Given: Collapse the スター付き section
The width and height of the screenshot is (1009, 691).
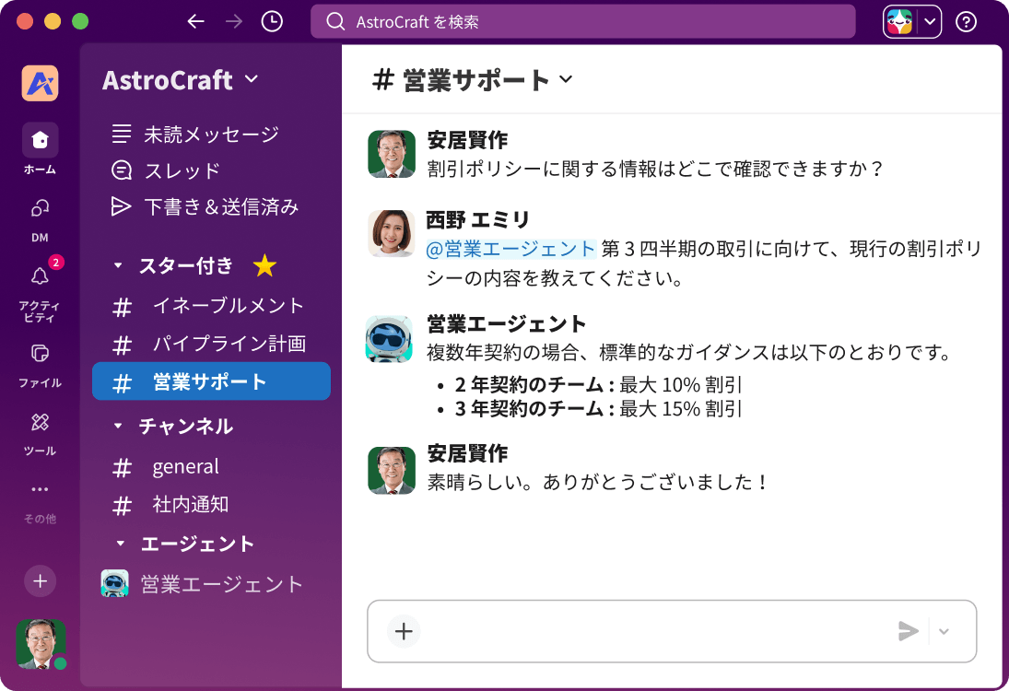Looking at the screenshot, I should coord(117,265).
